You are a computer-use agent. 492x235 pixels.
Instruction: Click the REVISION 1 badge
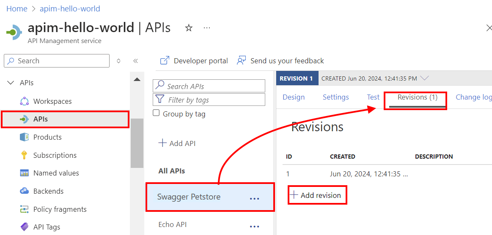tap(296, 78)
